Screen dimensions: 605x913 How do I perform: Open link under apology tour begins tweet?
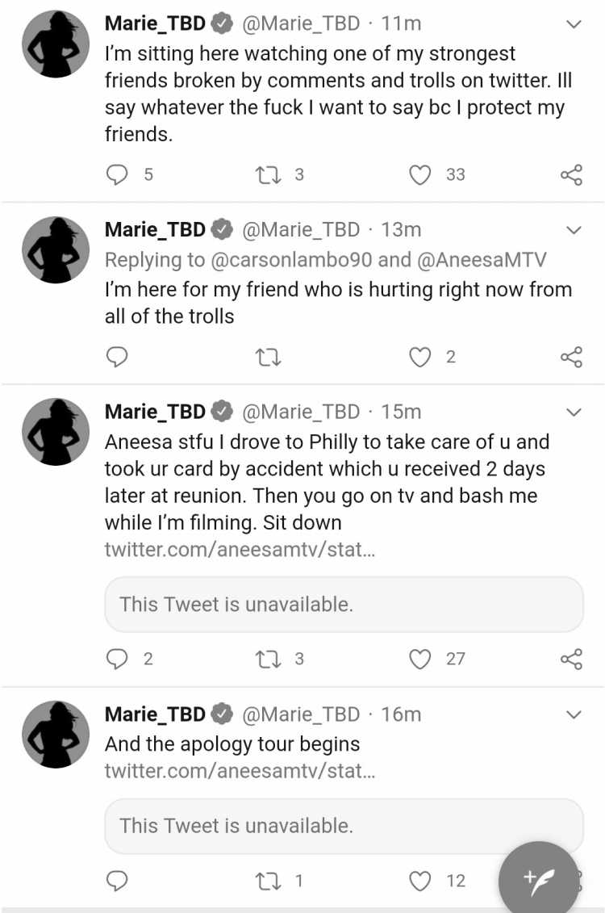(x=240, y=770)
